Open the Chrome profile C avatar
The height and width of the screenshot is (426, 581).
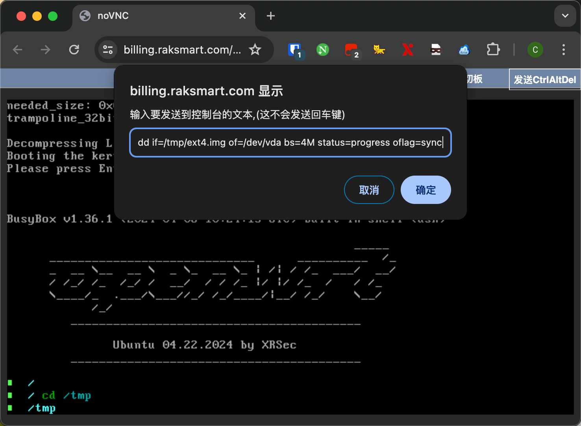coord(535,50)
